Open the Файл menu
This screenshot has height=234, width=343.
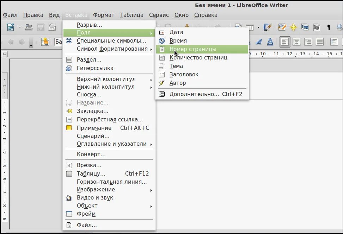[x=10, y=15]
